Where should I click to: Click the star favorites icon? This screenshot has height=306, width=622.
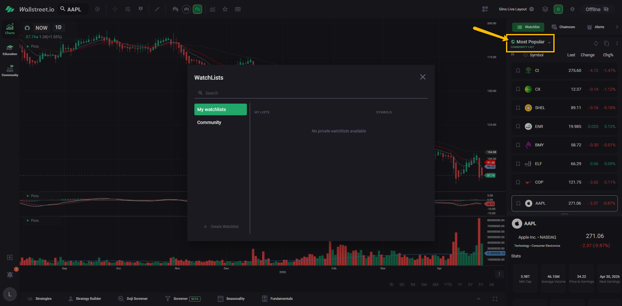(x=225, y=9)
